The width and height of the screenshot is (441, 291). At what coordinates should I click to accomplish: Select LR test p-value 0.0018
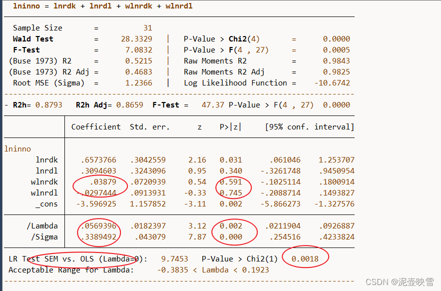point(305,258)
